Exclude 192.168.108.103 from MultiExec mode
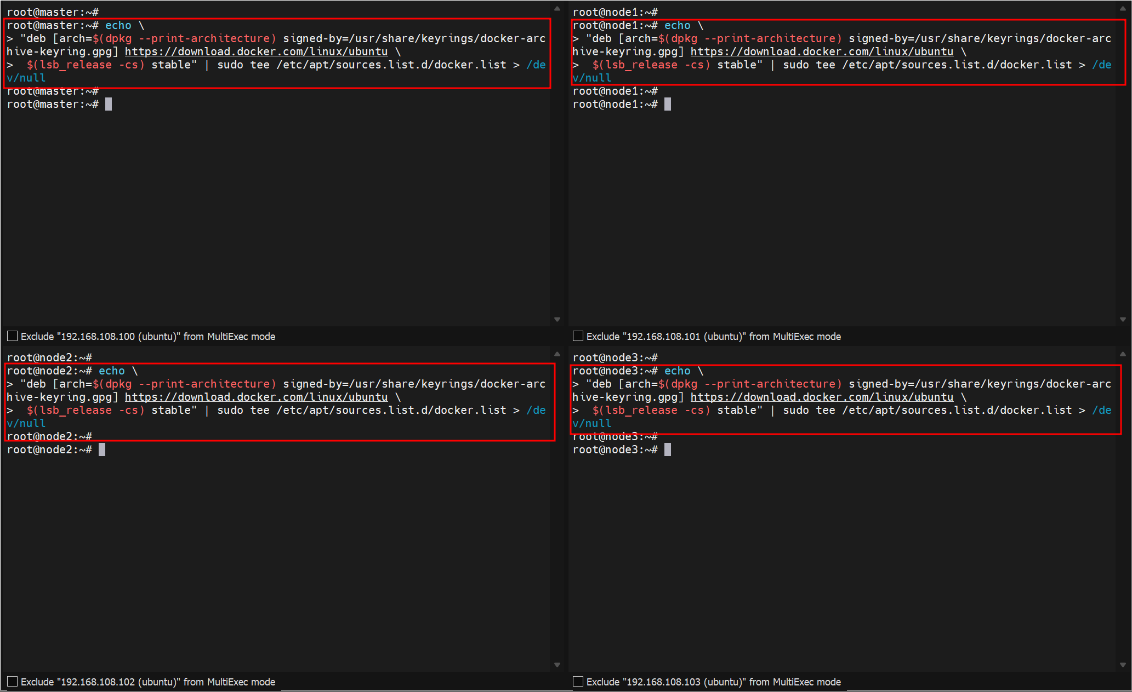 [x=578, y=682]
